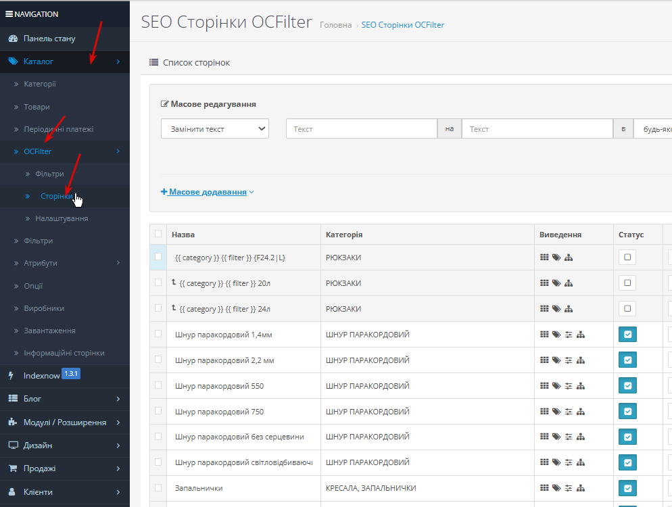Click grid icon in світловідбиваючі row
Screen dimensions: 672x507
(544, 462)
